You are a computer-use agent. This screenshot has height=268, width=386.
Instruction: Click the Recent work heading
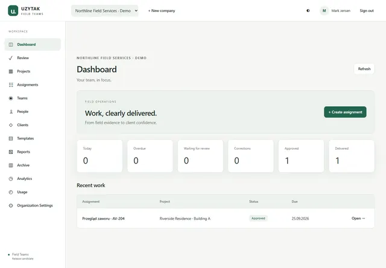91,185
